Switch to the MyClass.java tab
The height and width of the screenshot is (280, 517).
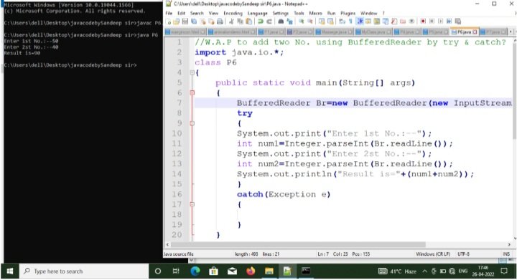[374, 32]
